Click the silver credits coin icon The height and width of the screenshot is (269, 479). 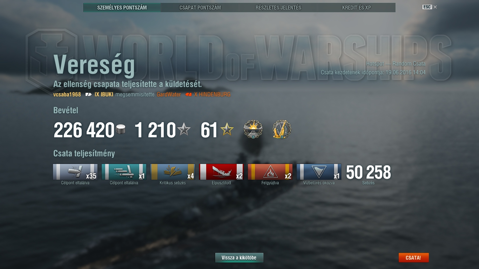120,130
